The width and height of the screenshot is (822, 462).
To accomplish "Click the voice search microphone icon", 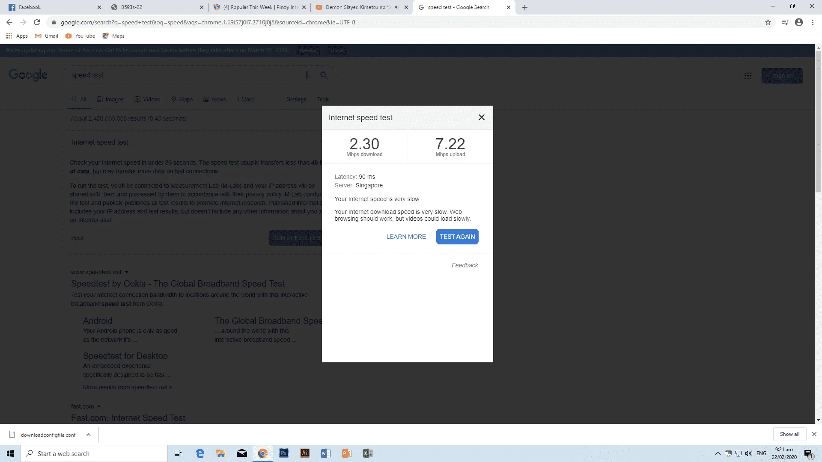I will [307, 75].
